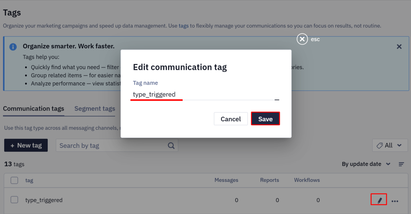Open the By update date sort dropdown
411x214 pixels.
(x=366, y=164)
